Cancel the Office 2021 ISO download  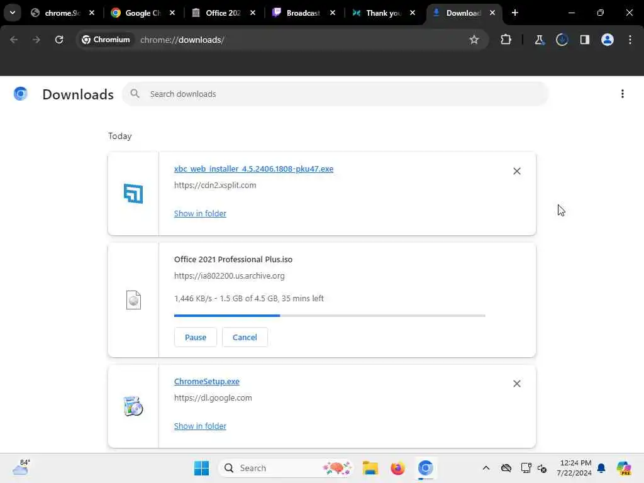245,337
